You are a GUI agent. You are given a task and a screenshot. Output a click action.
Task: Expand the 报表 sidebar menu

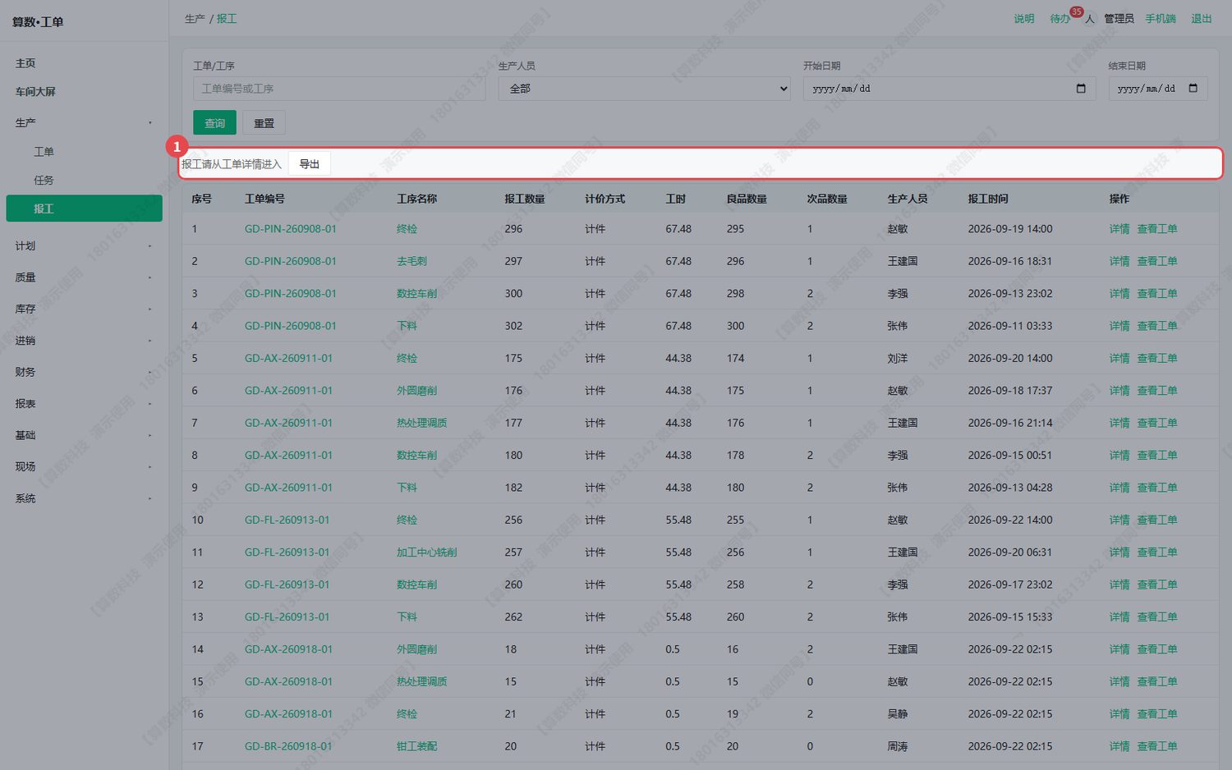(x=84, y=404)
